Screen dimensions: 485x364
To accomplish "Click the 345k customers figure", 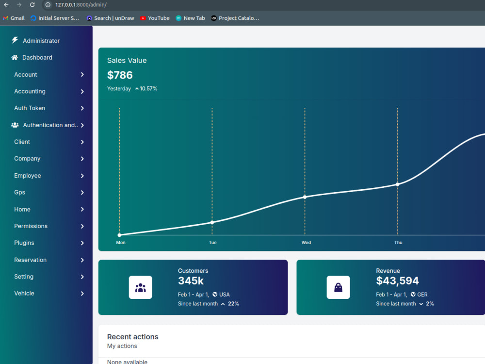I will tap(191, 281).
